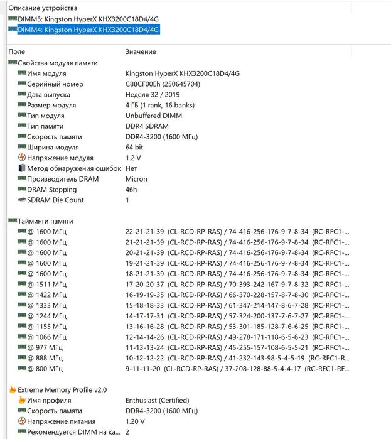391x439 pixels.
Task: Click the icon beside '@ 977 МГц'
Action: pyautogui.click(x=22, y=347)
